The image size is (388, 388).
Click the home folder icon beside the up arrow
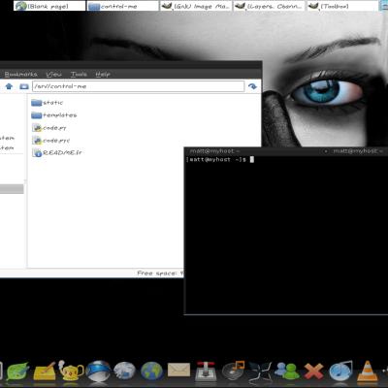tap(24, 86)
